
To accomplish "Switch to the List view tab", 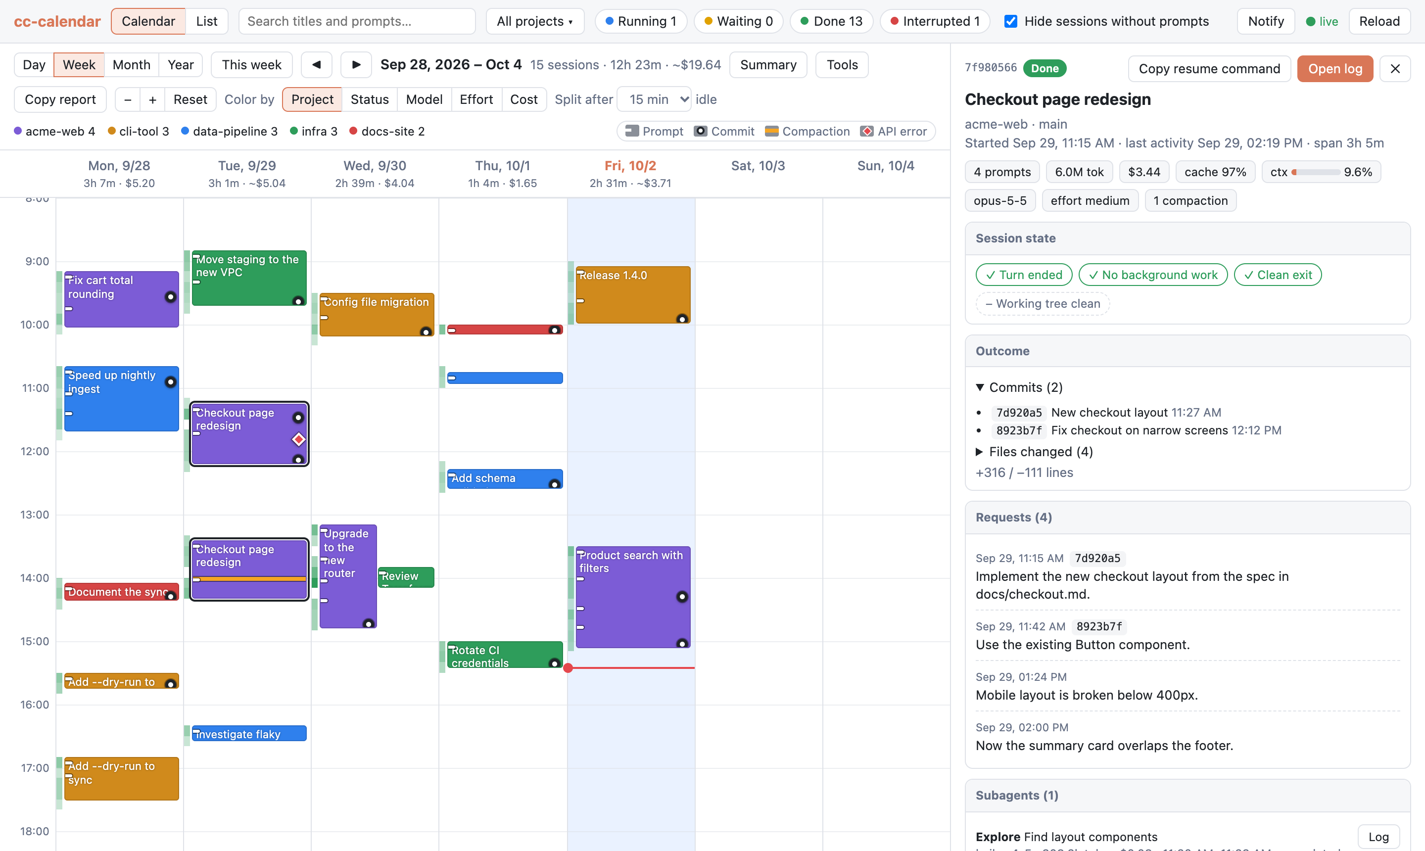I will 206,21.
